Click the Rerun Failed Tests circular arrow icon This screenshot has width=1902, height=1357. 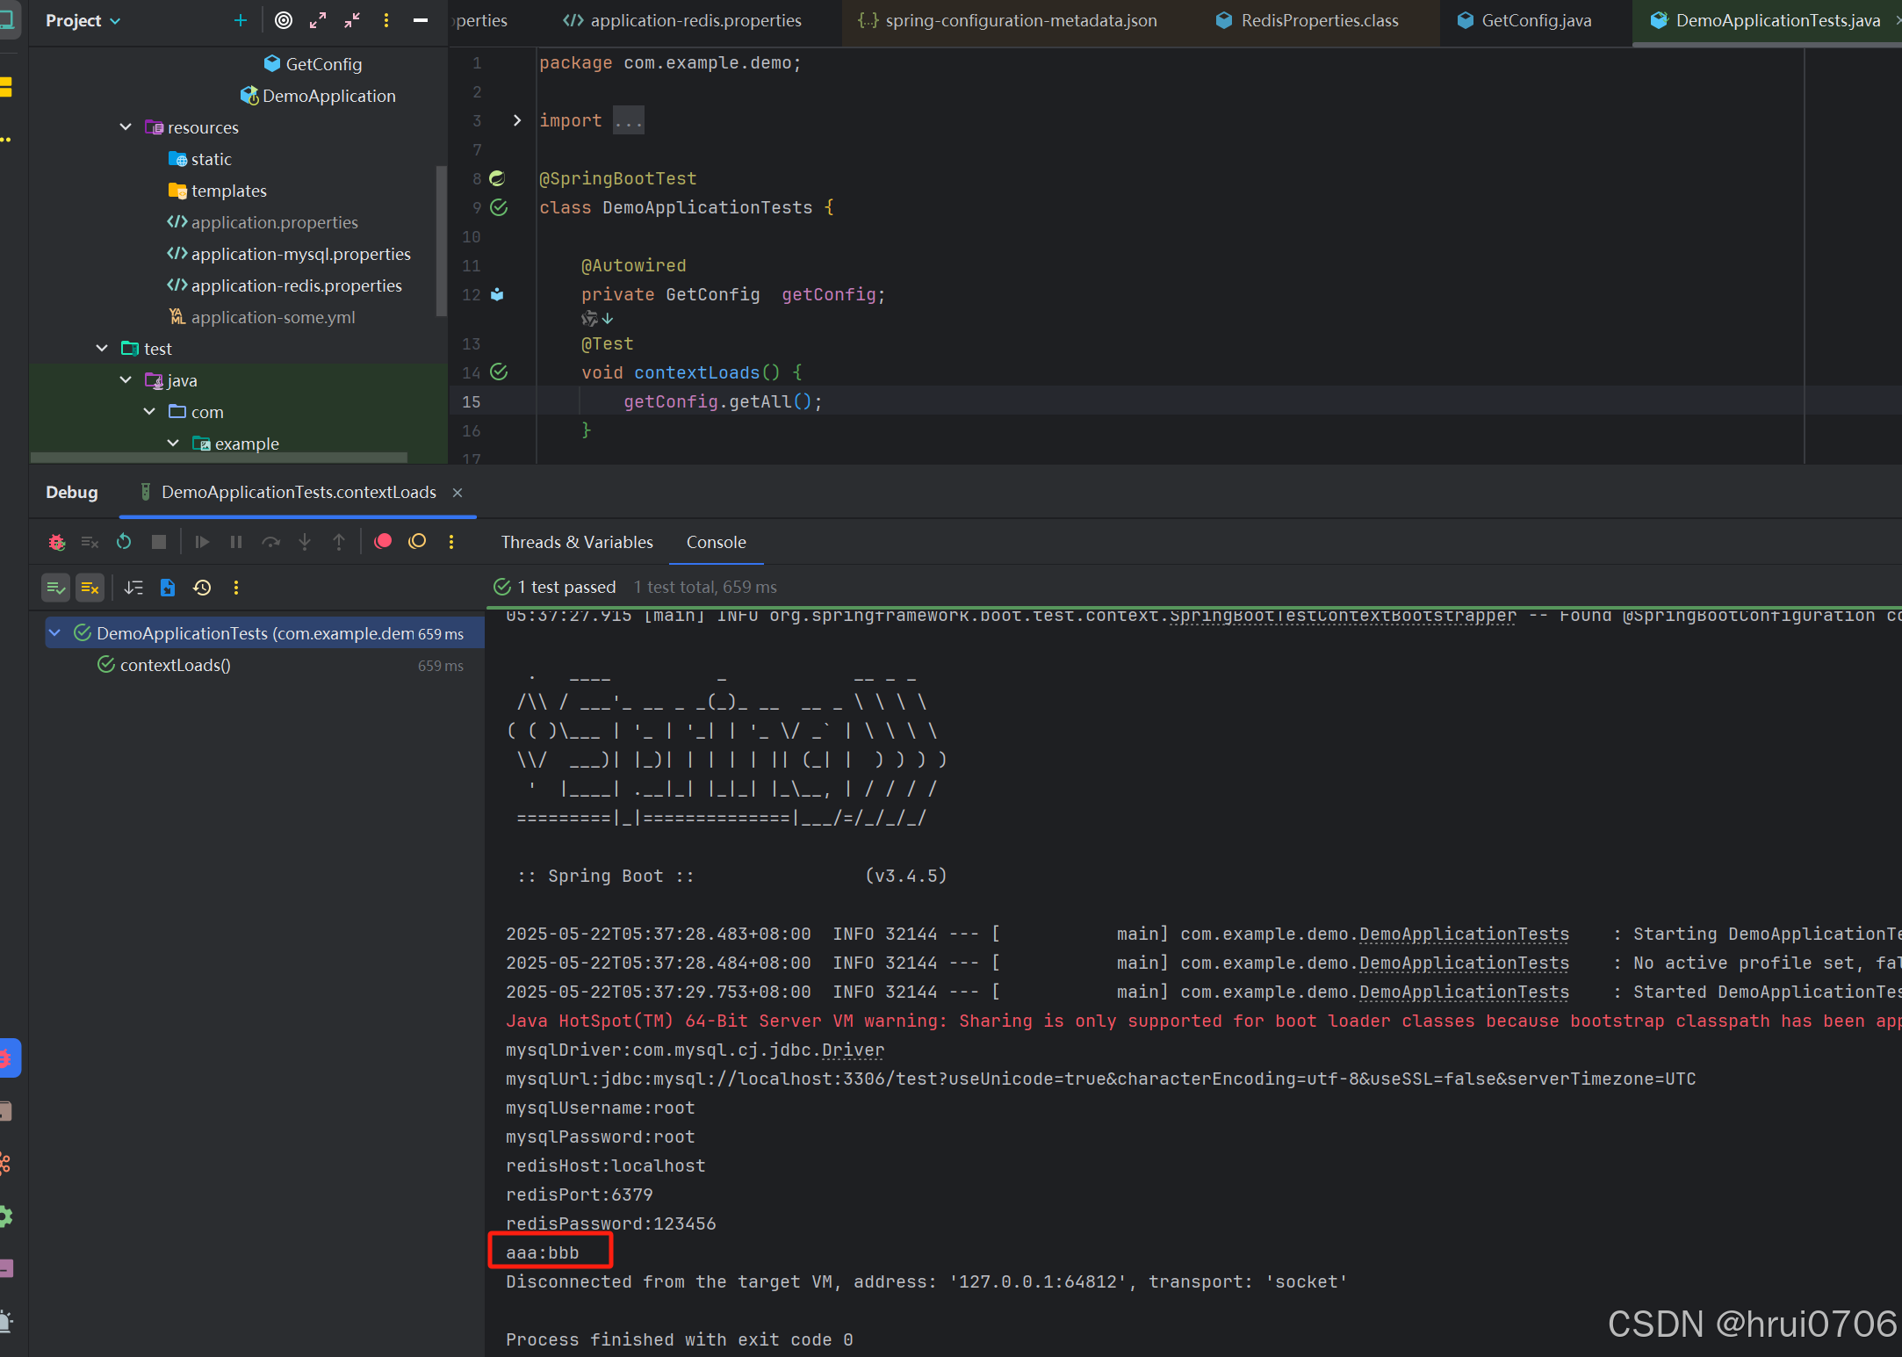(x=124, y=542)
